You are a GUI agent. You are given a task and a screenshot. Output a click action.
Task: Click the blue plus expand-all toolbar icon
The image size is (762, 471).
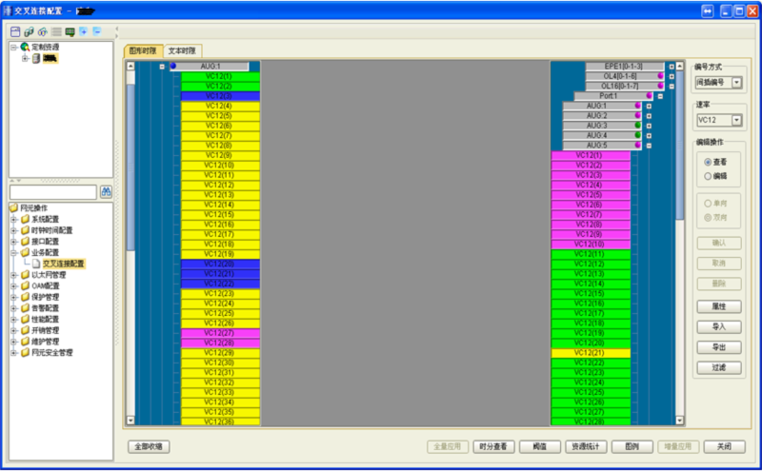84,31
